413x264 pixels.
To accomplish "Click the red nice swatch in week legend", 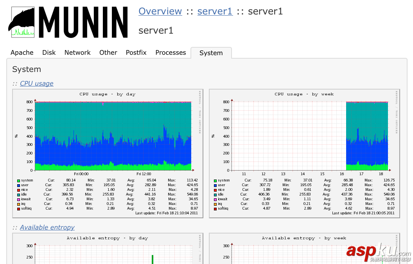I will [215, 190].
